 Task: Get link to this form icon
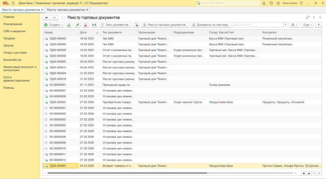point(308,17)
